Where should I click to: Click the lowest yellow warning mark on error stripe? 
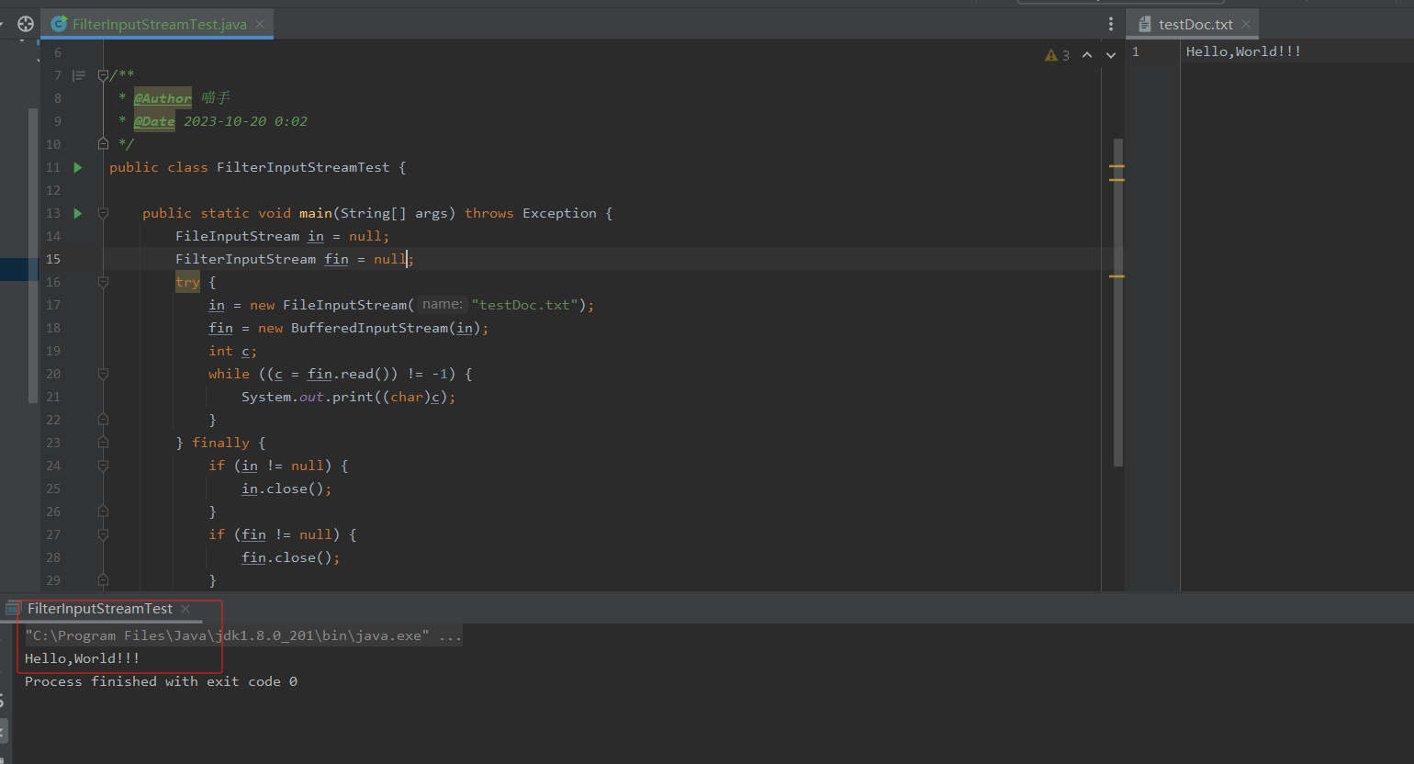click(1117, 275)
